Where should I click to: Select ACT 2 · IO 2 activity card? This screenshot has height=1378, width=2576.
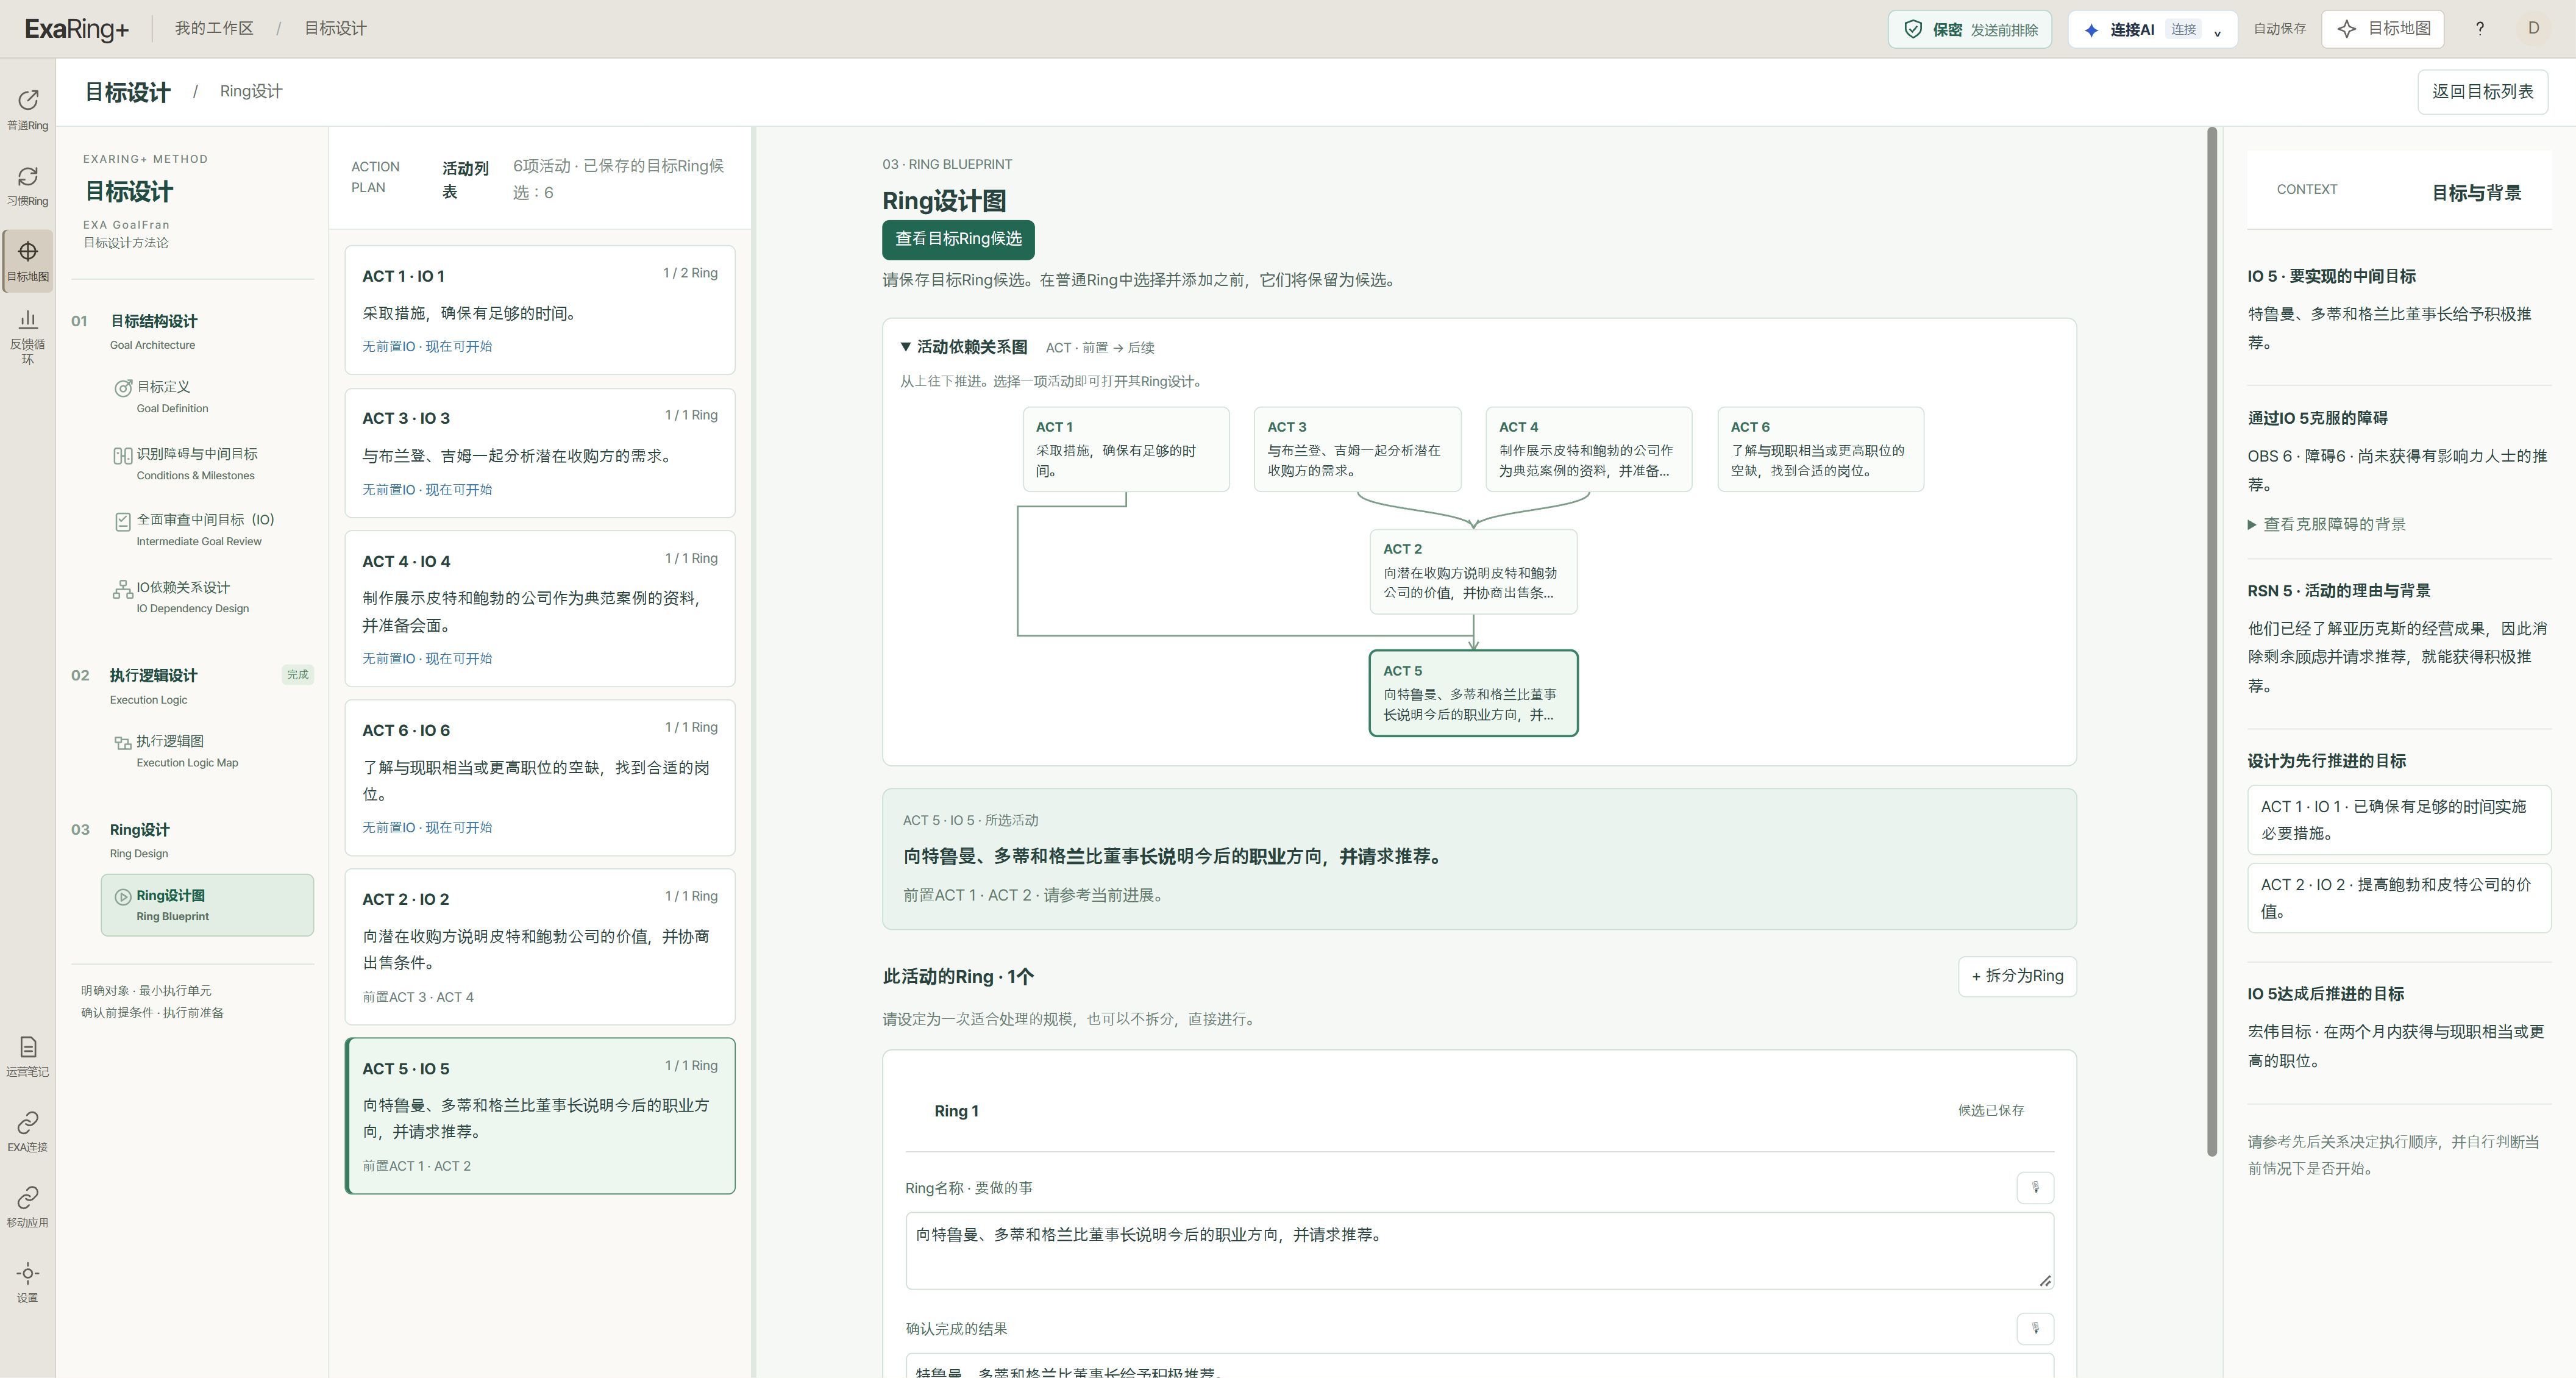(540, 946)
